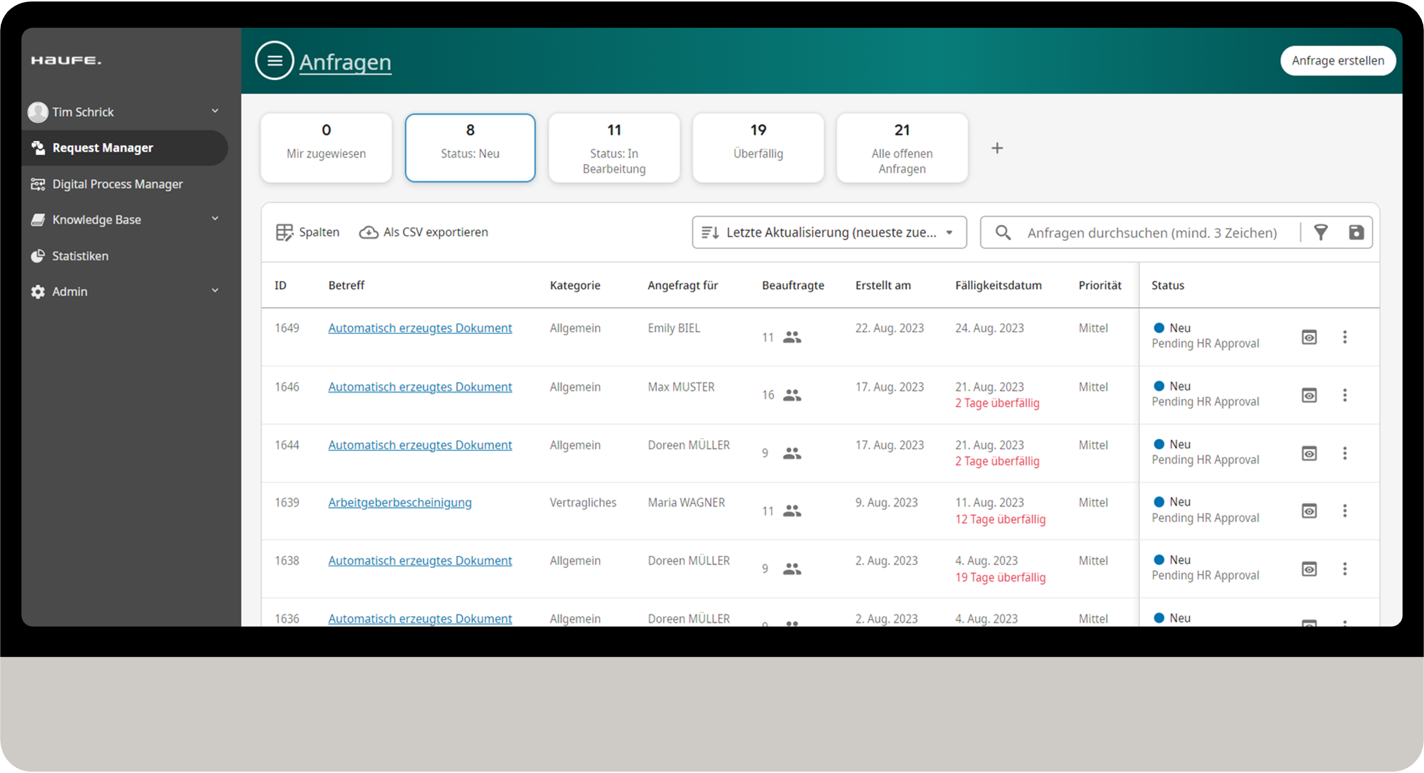The height and width of the screenshot is (773, 1424).
Task: Click the Betreff column header
Action: (346, 285)
